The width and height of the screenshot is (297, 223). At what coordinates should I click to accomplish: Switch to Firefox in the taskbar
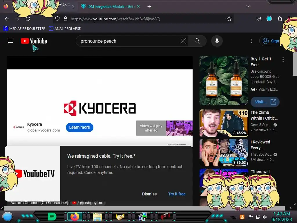point(75,216)
